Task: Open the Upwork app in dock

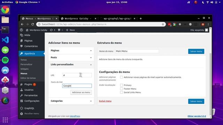Action: tap(5, 50)
